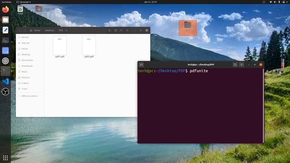Select Videos in Files sidebar
The width and height of the screenshot is (290, 163).
(x=30, y=83)
